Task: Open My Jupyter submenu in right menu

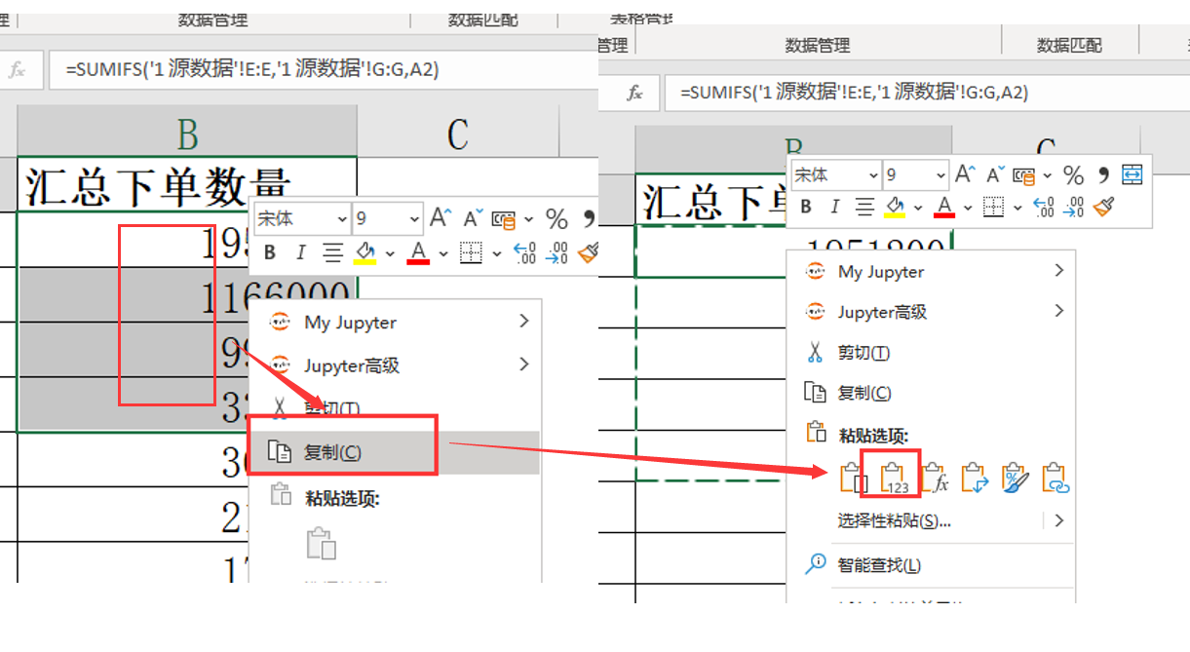Action: (x=931, y=272)
